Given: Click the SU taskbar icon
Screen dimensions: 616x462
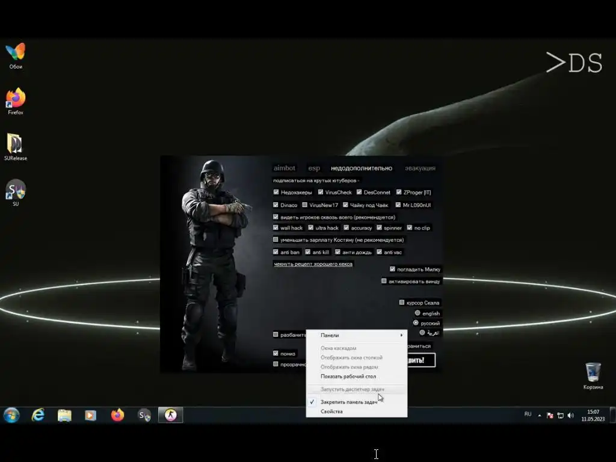Looking at the screenshot, I should tap(144, 415).
